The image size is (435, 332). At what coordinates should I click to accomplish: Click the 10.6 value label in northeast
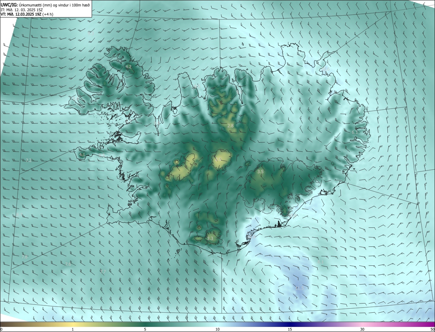coord(326,69)
